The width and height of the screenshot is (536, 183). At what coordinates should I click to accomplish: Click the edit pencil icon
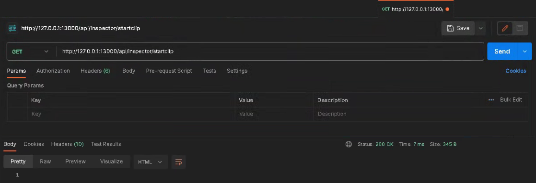505,28
